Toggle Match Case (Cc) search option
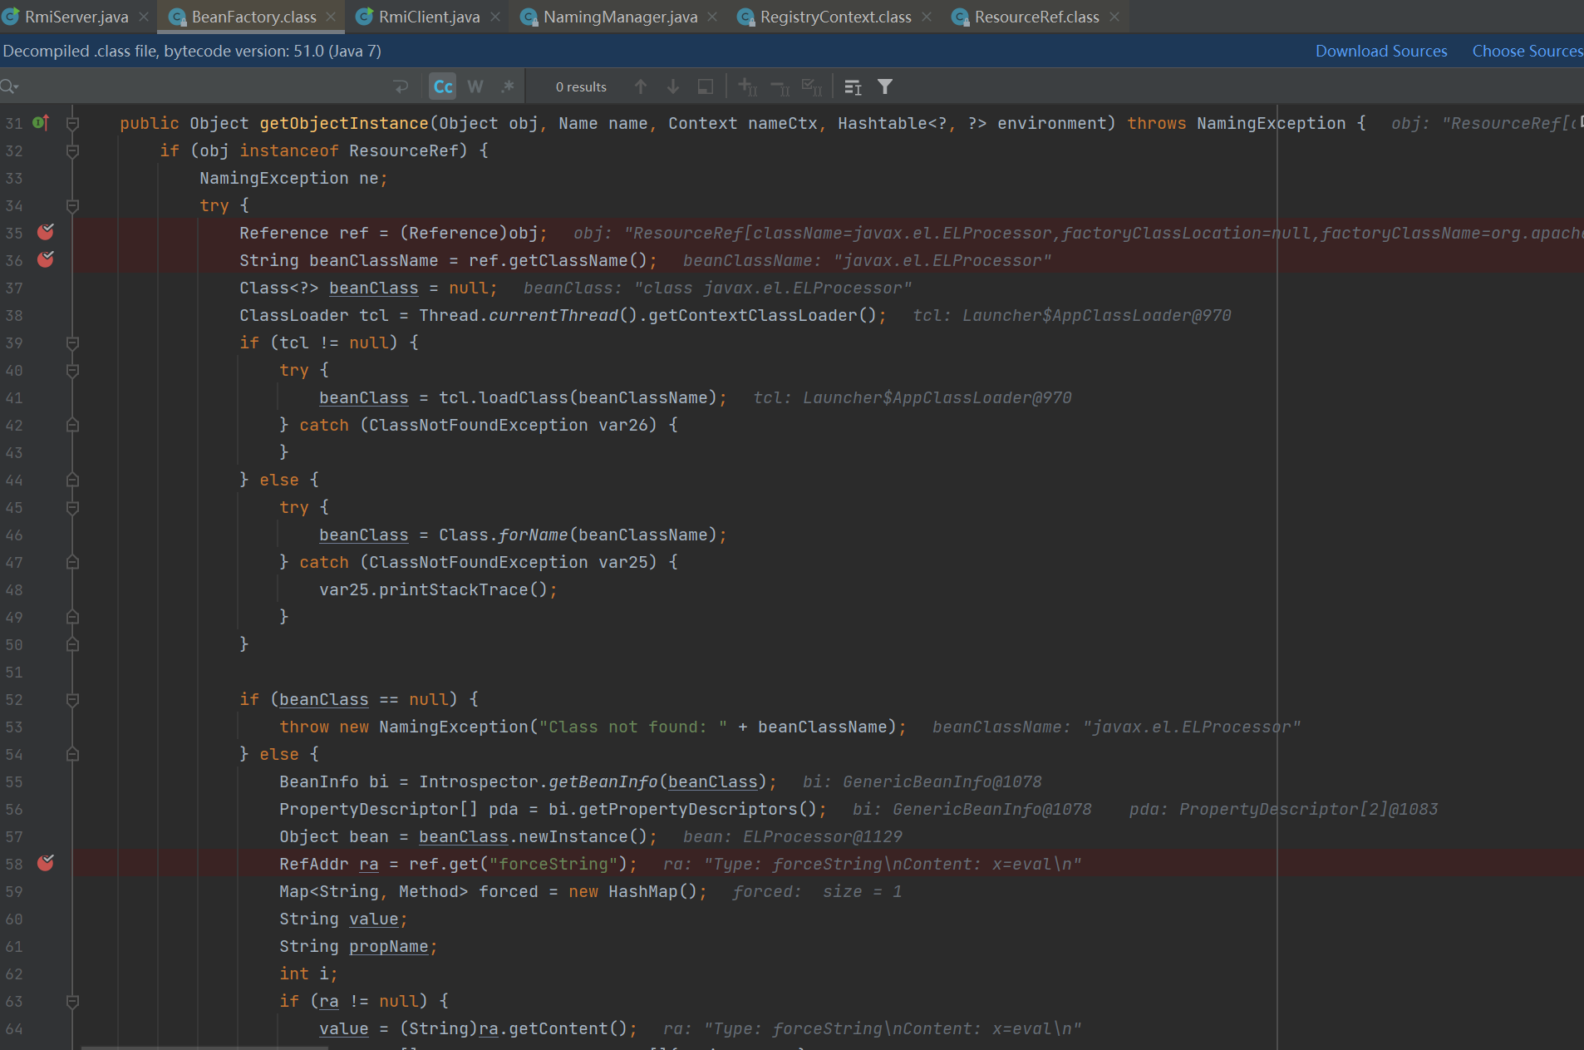The width and height of the screenshot is (1584, 1050). (x=443, y=86)
